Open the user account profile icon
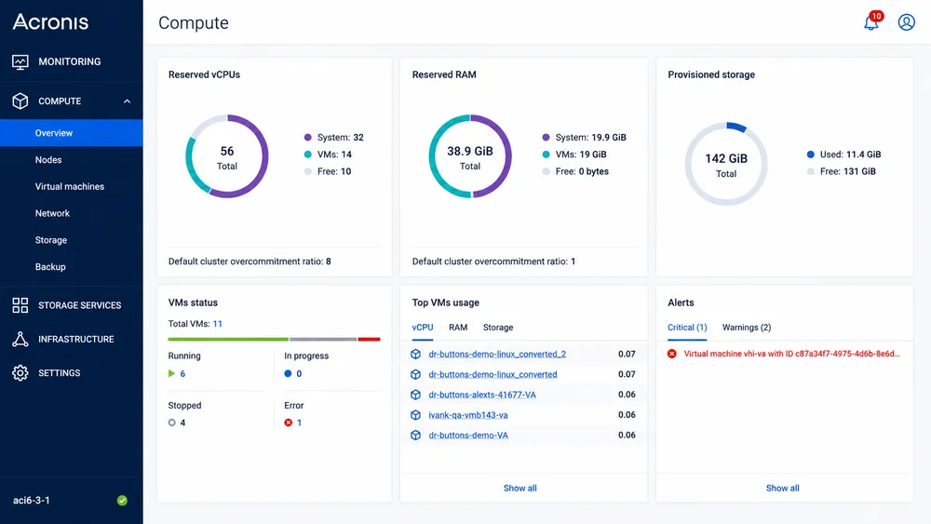Screen dimensions: 931x524 tap(906, 22)
